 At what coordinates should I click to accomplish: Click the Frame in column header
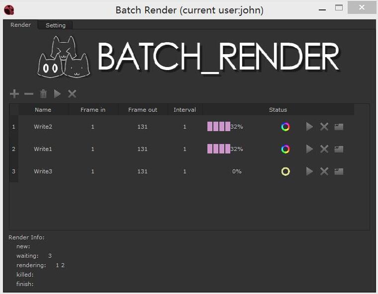[93, 110]
